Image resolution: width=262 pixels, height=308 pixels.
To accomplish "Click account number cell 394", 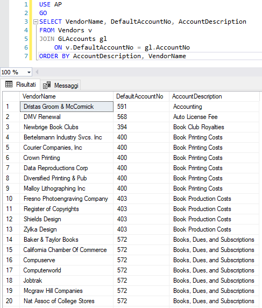I will [x=141, y=127].
